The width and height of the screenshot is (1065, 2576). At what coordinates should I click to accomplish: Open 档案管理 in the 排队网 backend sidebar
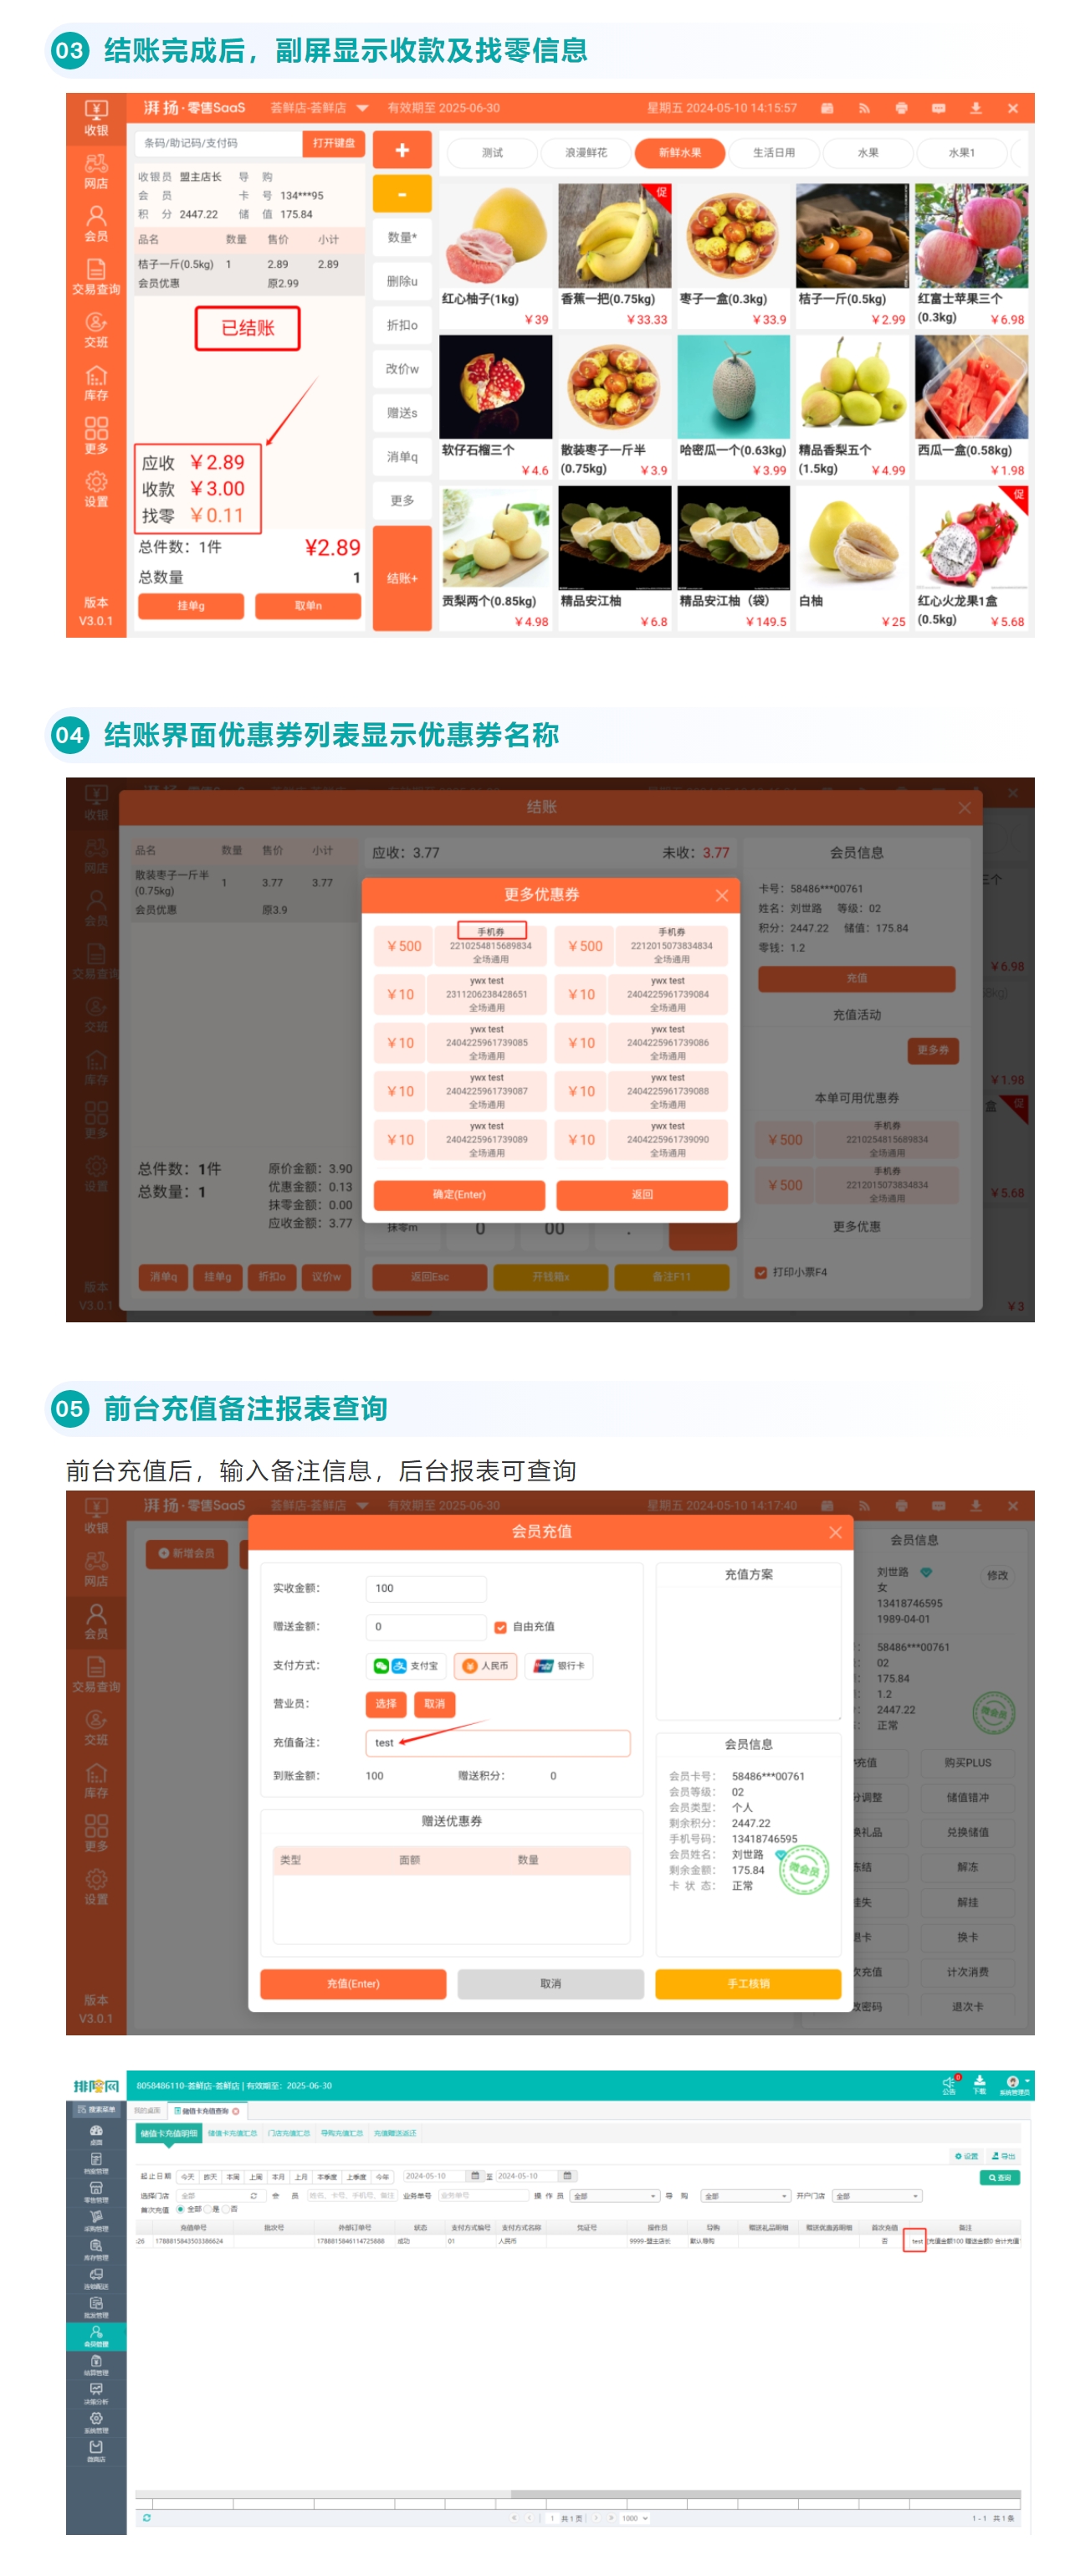[x=96, y=2164]
